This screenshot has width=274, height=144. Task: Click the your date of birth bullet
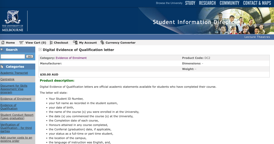(61, 107)
